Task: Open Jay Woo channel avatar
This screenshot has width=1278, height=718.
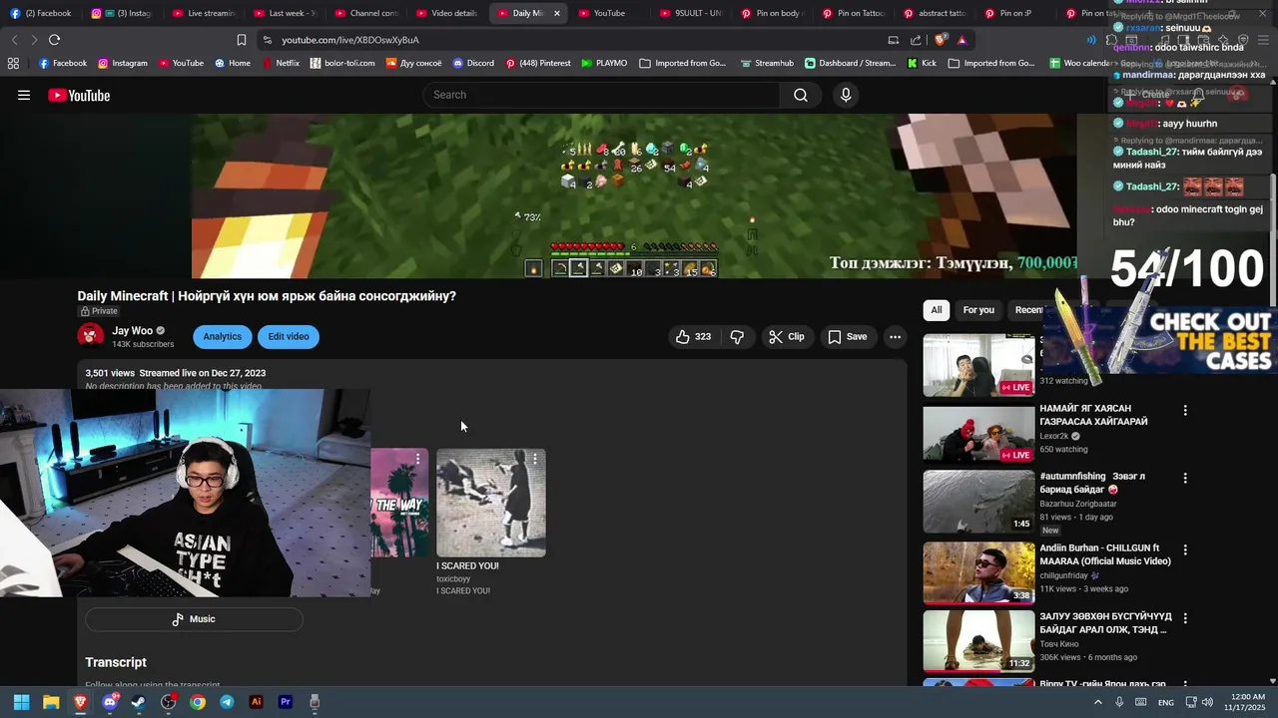Action: (x=91, y=335)
